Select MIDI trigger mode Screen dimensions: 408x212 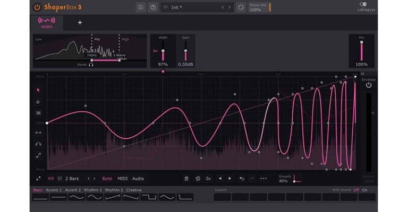(122, 179)
